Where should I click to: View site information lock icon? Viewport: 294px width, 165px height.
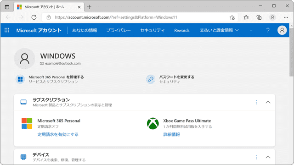(49, 17)
